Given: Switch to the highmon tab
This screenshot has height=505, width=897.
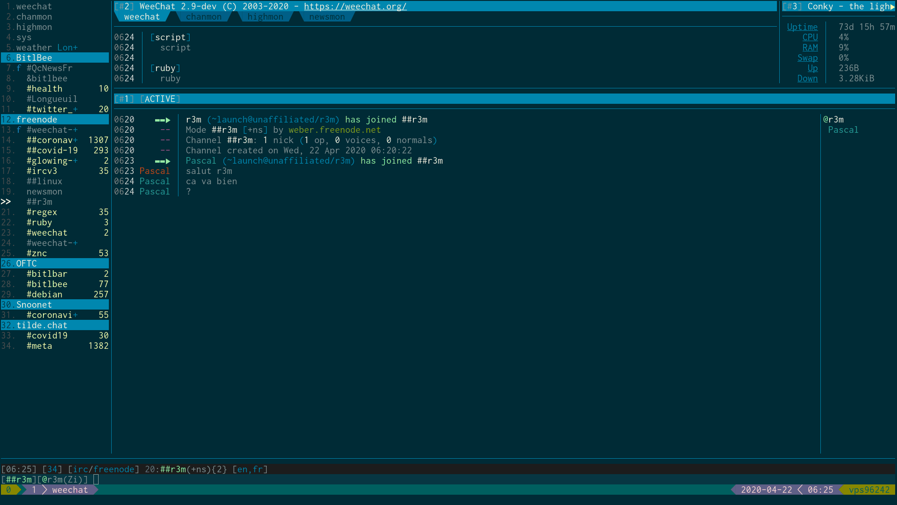Looking at the screenshot, I should (x=265, y=17).
